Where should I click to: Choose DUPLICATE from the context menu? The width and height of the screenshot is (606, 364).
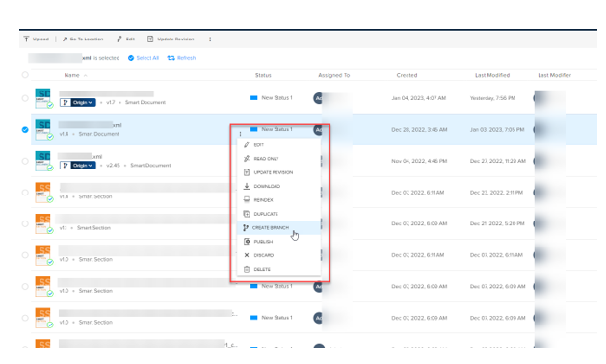[x=278, y=214]
